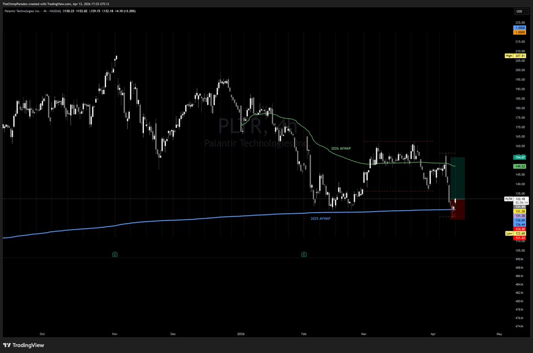The height and width of the screenshot is (353, 533).
Task: Click the blue 1.0000 scale label
Action: tap(519, 28)
